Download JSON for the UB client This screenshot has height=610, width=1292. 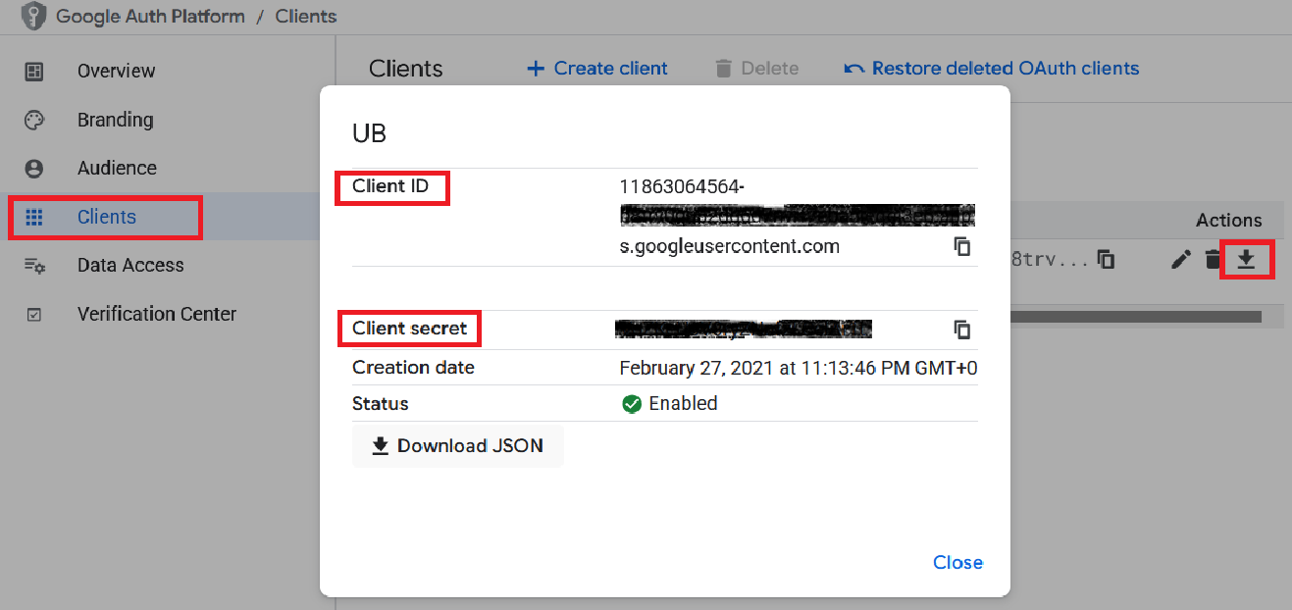pyautogui.click(x=457, y=445)
